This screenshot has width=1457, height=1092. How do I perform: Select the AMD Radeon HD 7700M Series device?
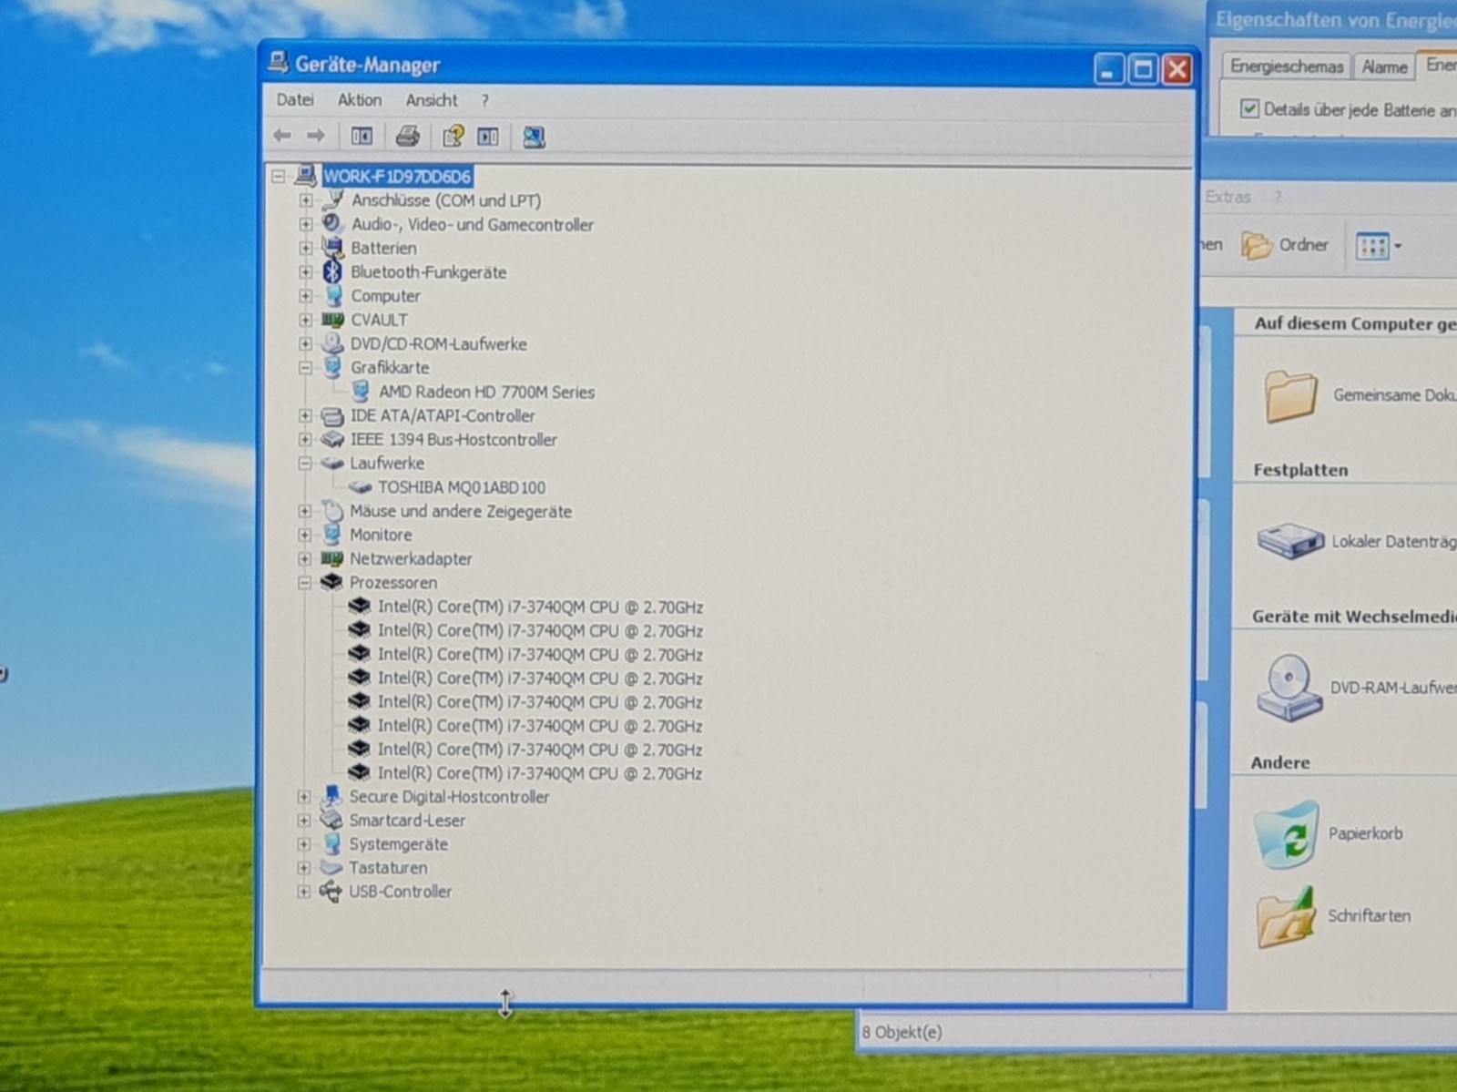pyautogui.click(x=486, y=392)
